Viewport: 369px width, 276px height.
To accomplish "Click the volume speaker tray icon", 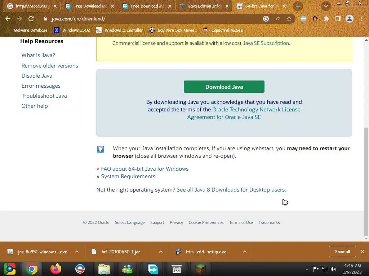I will click(333, 269).
